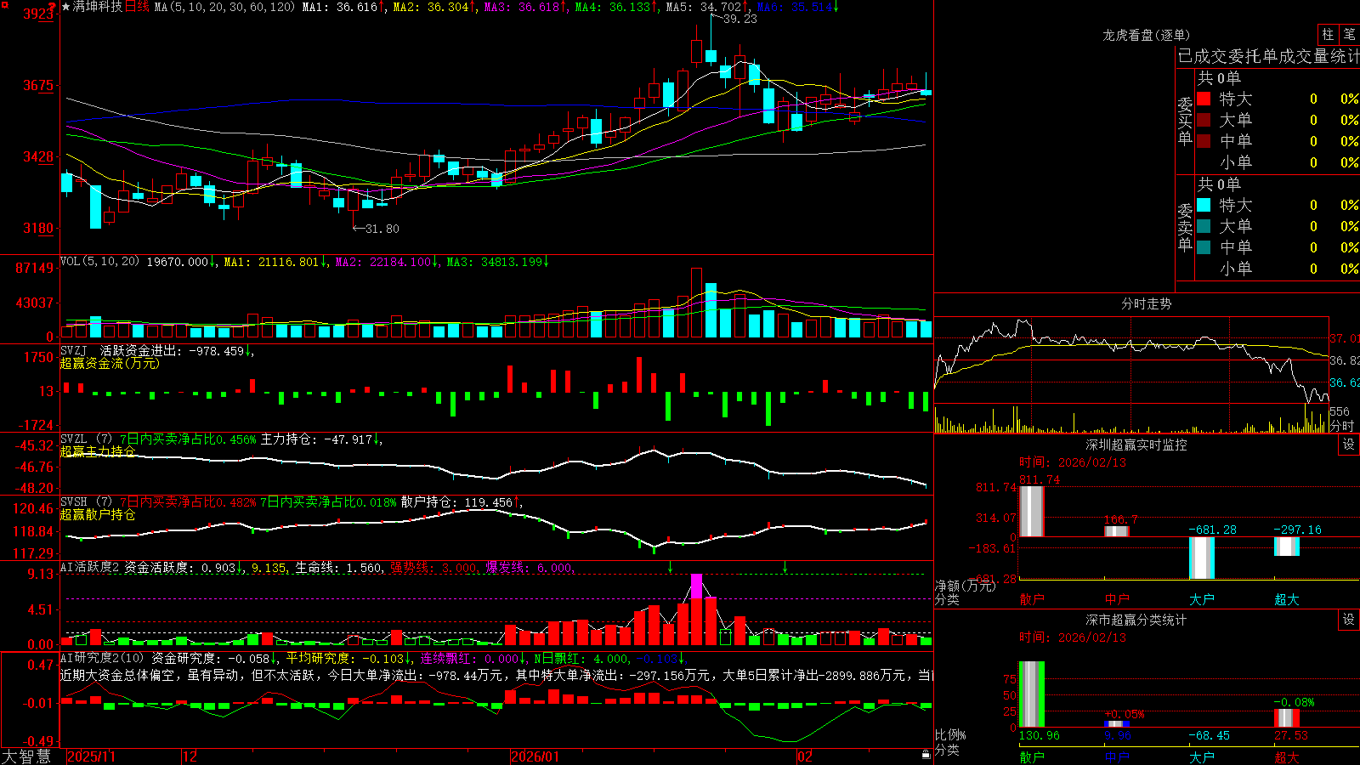
Task: Click the star icon before 满坤科技
Action: [65, 7]
